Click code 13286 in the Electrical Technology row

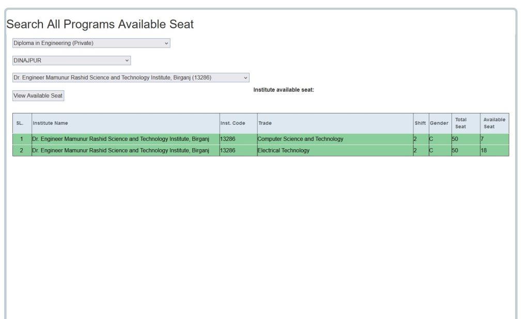pos(228,150)
